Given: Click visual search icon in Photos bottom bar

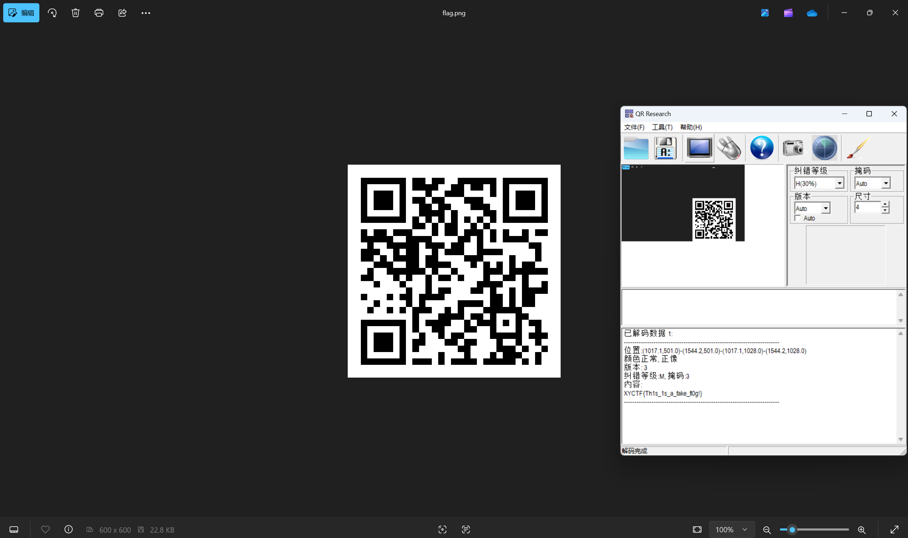Looking at the screenshot, I should point(442,530).
